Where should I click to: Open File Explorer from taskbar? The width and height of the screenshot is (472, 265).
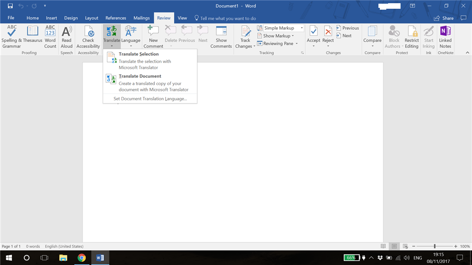63,258
